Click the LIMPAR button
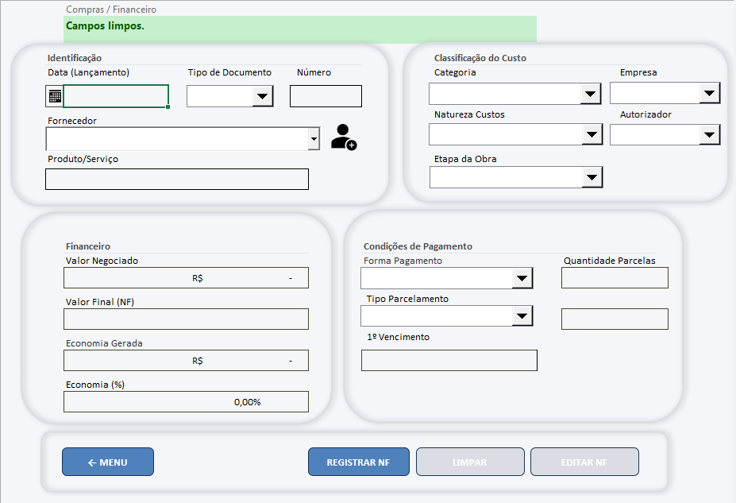 pos(470,462)
